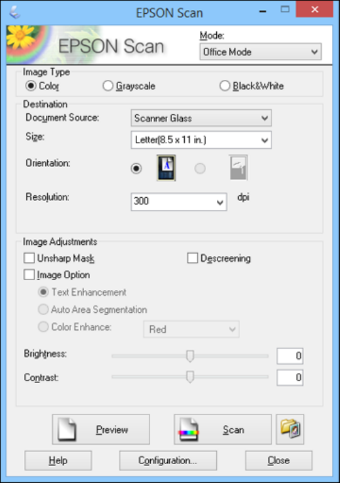This screenshot has height=483, width=340.
Task: Expand the Document Source dropdown
Action: coord(201,118)
